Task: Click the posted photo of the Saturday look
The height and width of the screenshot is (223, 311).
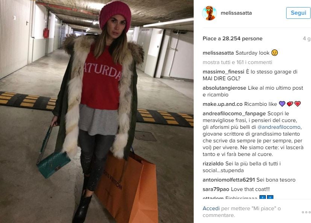Action: [97, 111]
